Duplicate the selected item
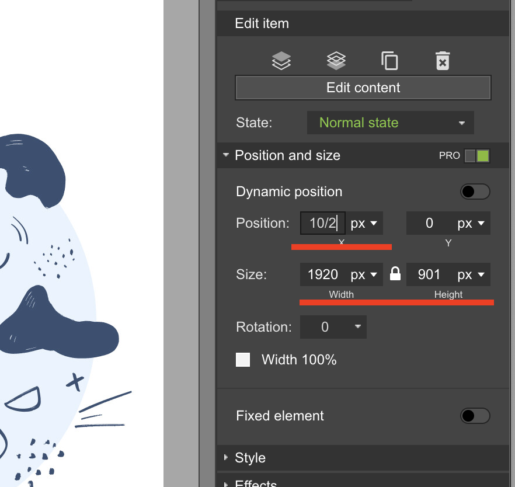The width and height of the screenshot is (515, 487). pyautogui.click(x=389, y=61)
